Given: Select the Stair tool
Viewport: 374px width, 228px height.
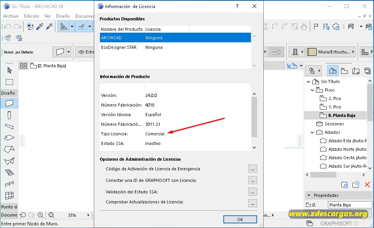Looking at the screenshot, I should (x=9, y=172).
